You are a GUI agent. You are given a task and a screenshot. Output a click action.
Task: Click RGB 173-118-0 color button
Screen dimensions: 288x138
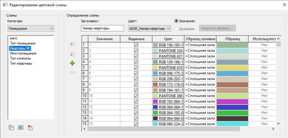click(x=168, y=84)
